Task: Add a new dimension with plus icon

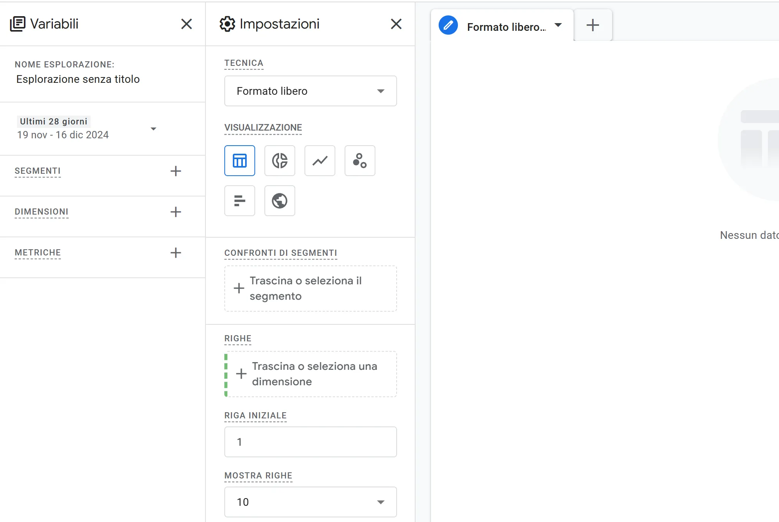Action: 176,212
